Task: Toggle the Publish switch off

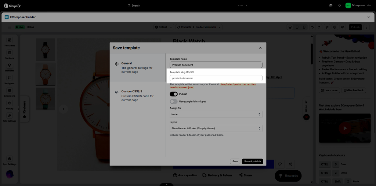Action: coord(174,94)
